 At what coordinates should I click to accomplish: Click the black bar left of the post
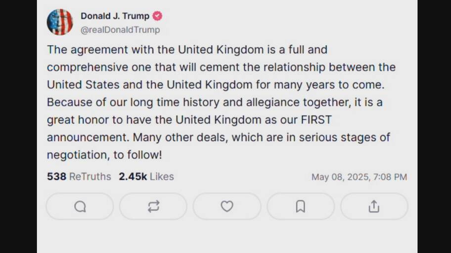[18, 126]
